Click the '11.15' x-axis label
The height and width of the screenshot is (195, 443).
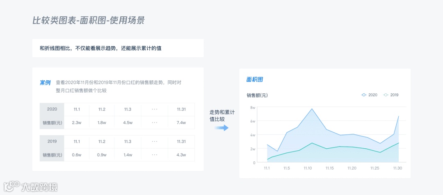(330, 168)
